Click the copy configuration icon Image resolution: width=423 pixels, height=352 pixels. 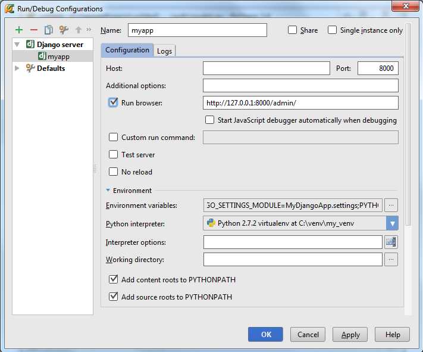point(49,30)
